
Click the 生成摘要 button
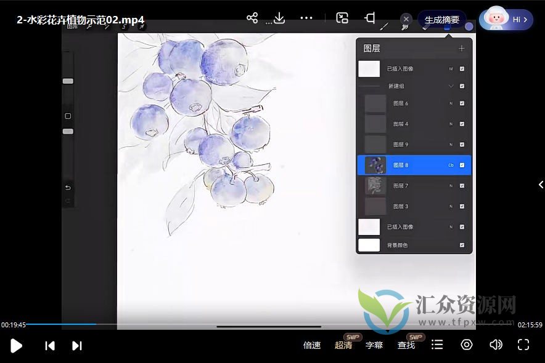[443, 19]
